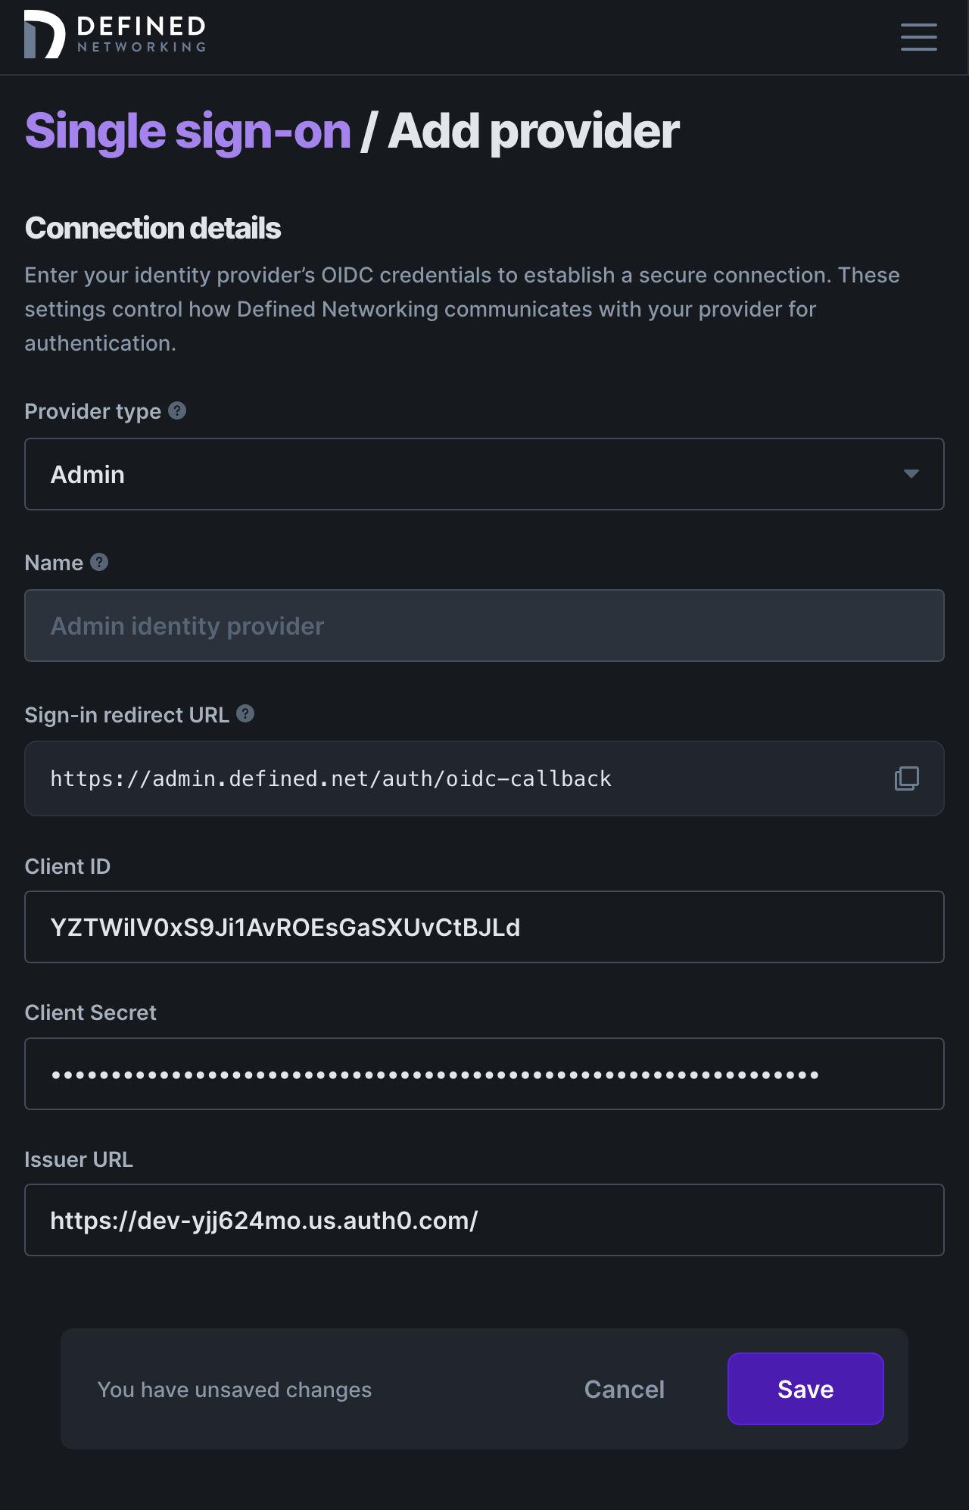Screen dimensions: 969x1510
Task: Click the Provider type dropdown chevron
Action: pyautogui.click(x=912, y=474)
